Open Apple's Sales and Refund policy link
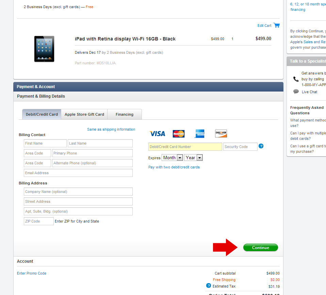This screenshot has width=326, height=295. (314, 42)
